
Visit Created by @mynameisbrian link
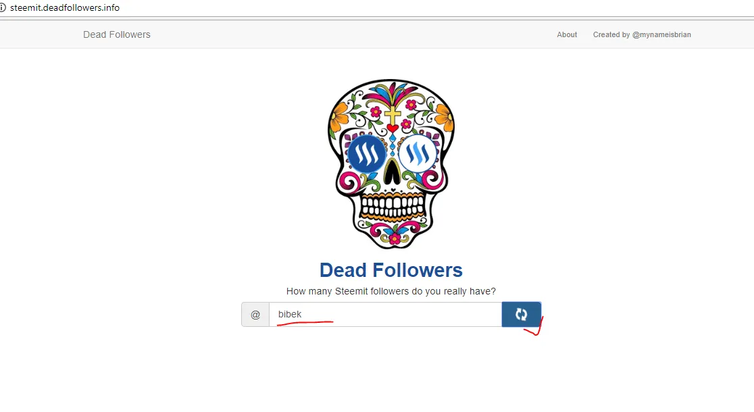642,34
